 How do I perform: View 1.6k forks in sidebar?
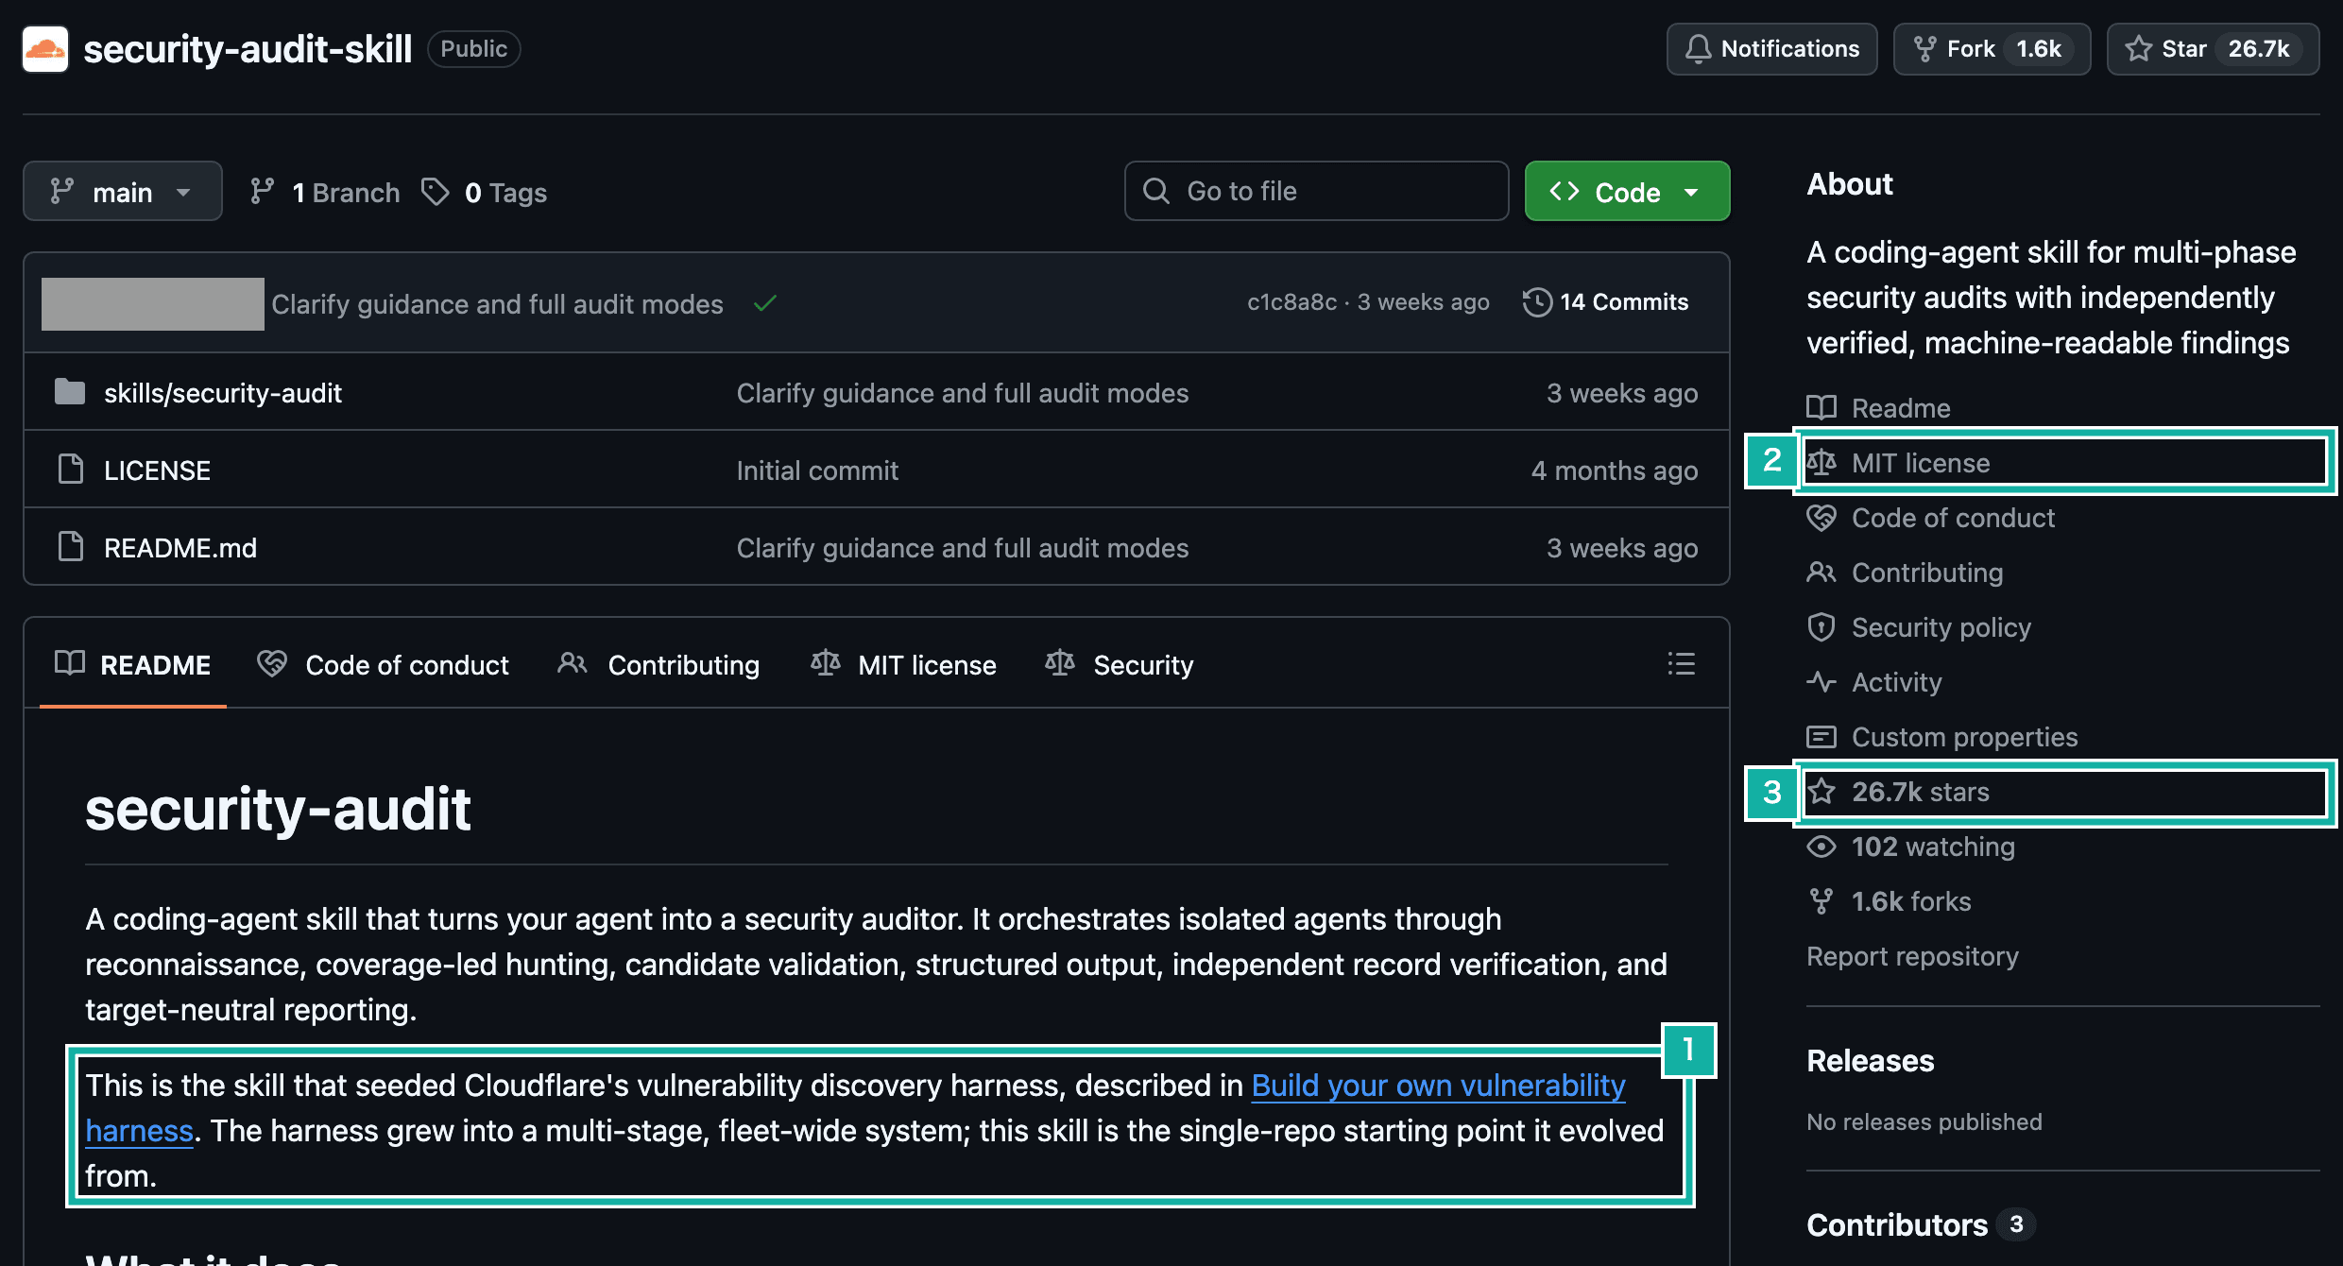coord(1889,901)
